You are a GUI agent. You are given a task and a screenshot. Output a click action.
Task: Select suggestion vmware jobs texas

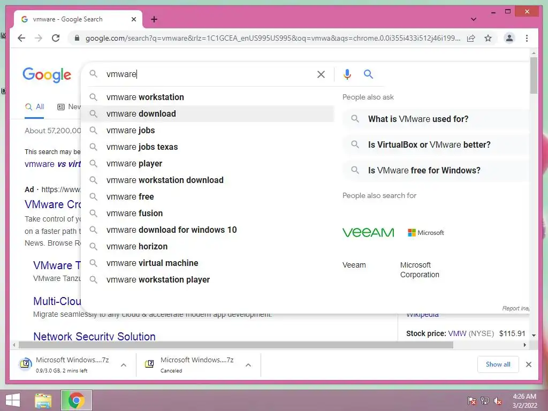[x=208, y=147]
